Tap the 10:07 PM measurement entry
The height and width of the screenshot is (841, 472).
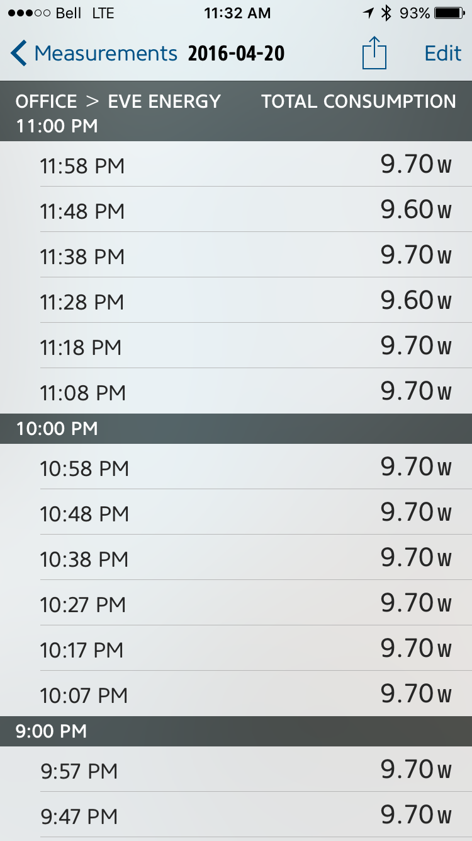click(236, 695)
